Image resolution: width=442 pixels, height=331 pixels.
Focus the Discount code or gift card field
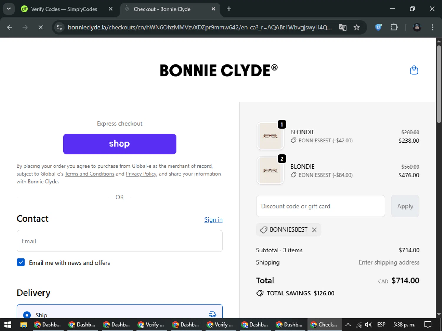pos(321,206)
